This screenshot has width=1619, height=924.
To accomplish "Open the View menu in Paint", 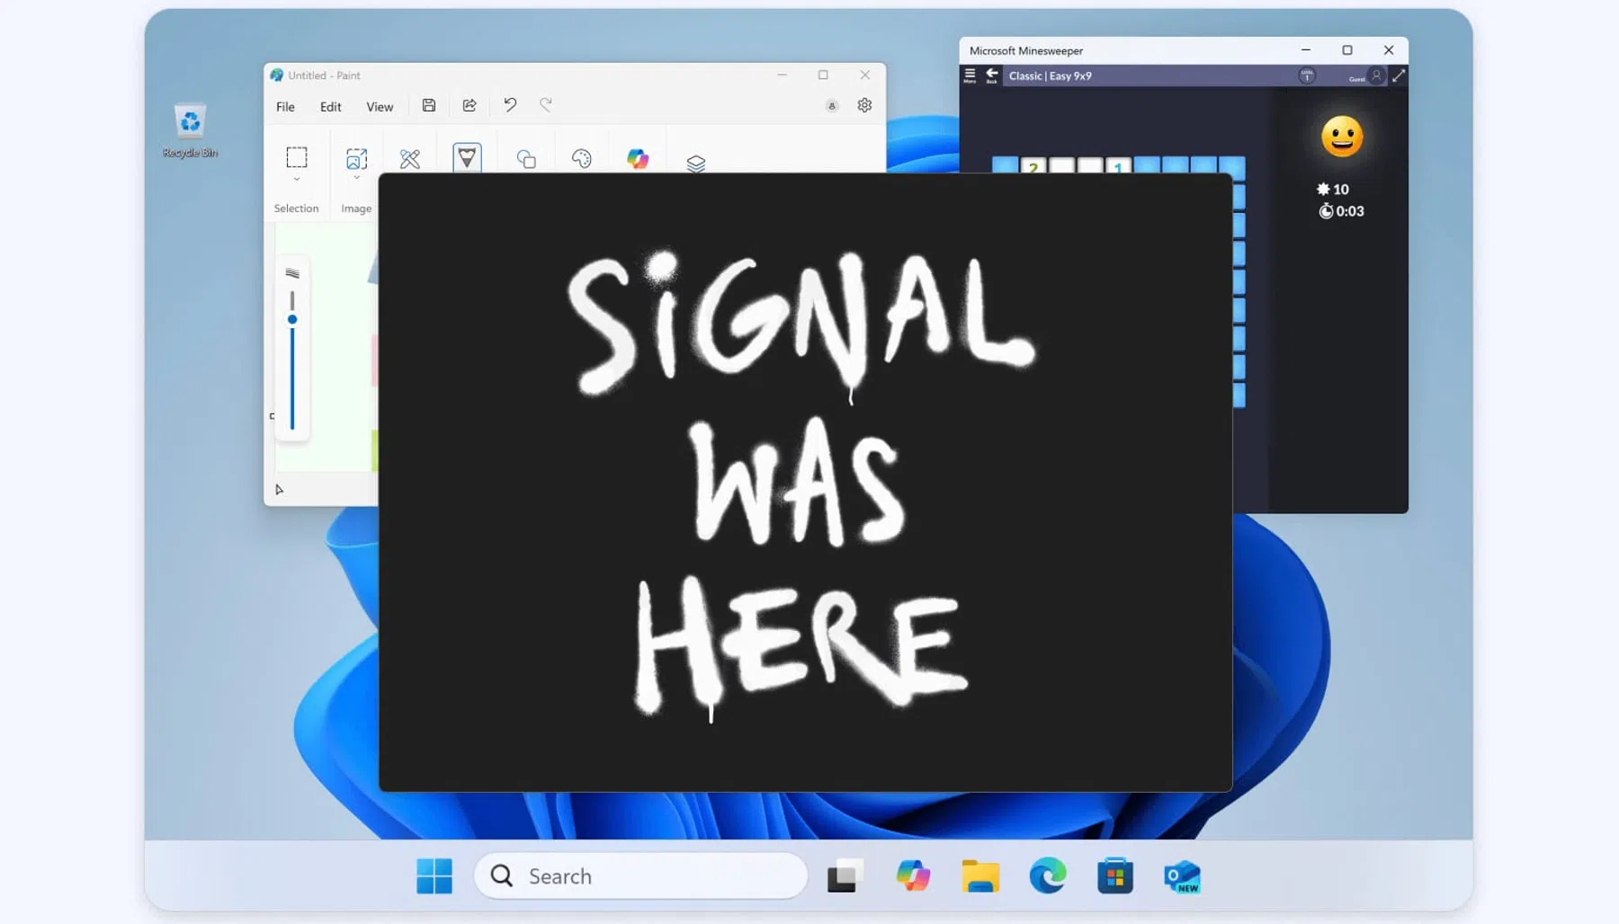I will 380,107.
